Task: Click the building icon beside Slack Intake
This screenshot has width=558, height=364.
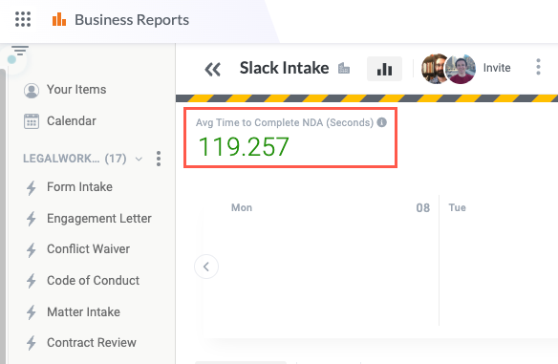Action: click(x=344, y=68)
